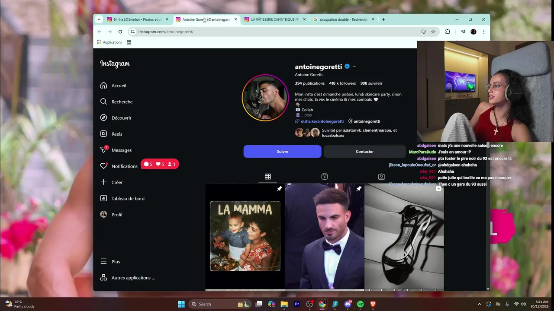Open the pinned tuxedo photo post
Screen dimensions: 554x311
coord(325,236)
